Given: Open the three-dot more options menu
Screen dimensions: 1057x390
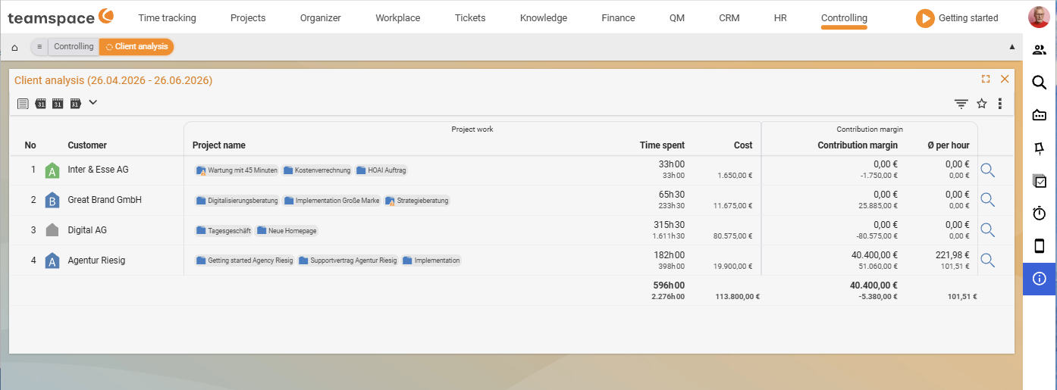Looking at the screenshot, I should click(1000, 104).
